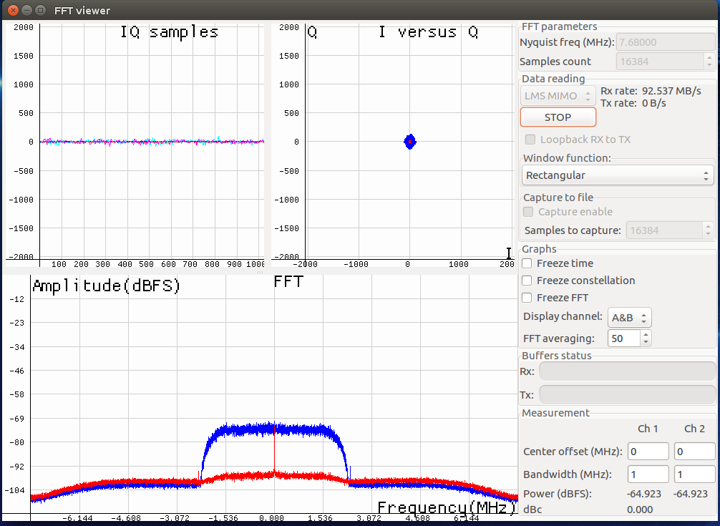Screen dimensions: 720x526
Task: Toggle the Freeze constellation checkbox
Action: 527,281
